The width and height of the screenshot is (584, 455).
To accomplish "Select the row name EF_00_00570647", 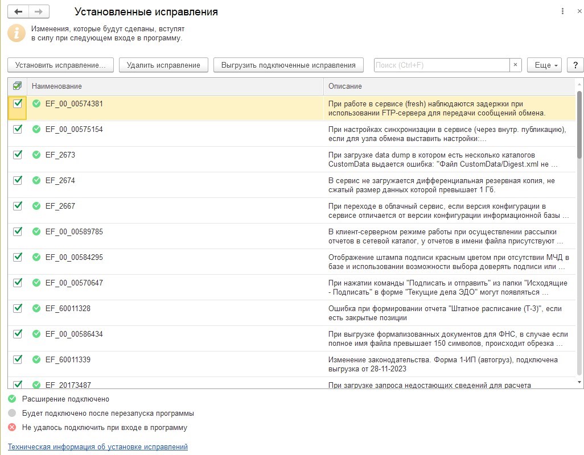I will click(x=74, y=283).
